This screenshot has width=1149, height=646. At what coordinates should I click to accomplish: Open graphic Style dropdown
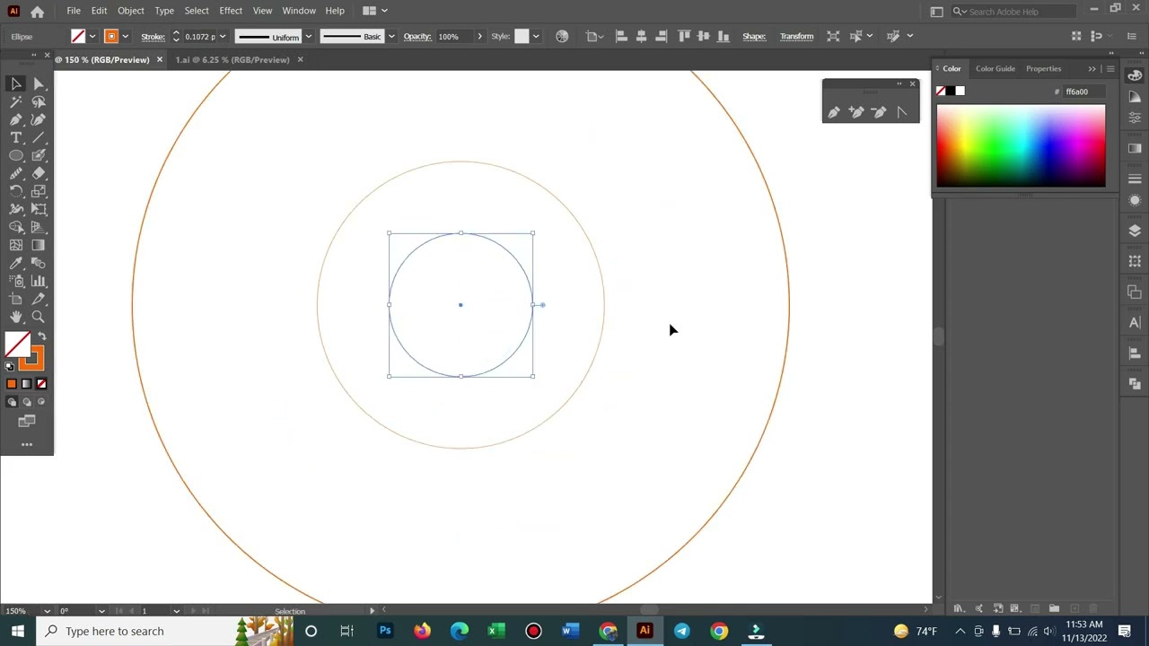point(536,36)
